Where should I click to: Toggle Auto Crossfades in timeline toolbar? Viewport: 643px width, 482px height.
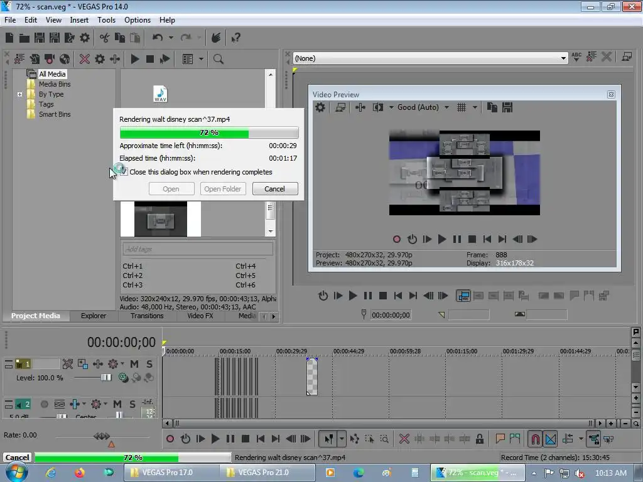point(551,439)
